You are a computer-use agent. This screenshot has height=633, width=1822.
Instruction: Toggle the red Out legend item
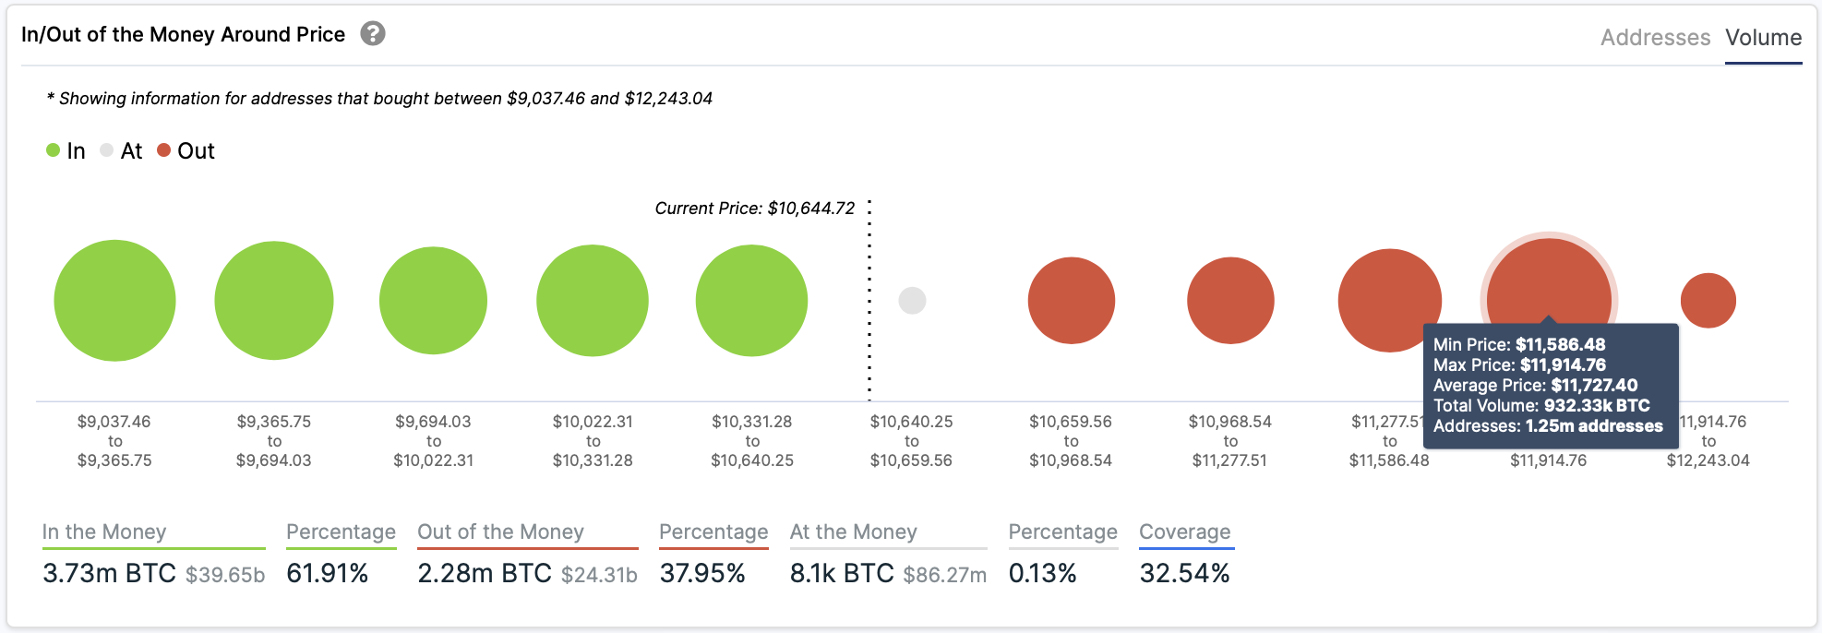coord(186,150)
